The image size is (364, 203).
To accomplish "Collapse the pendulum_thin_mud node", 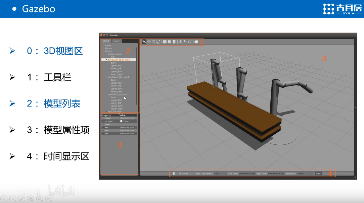I will point(106,77).
